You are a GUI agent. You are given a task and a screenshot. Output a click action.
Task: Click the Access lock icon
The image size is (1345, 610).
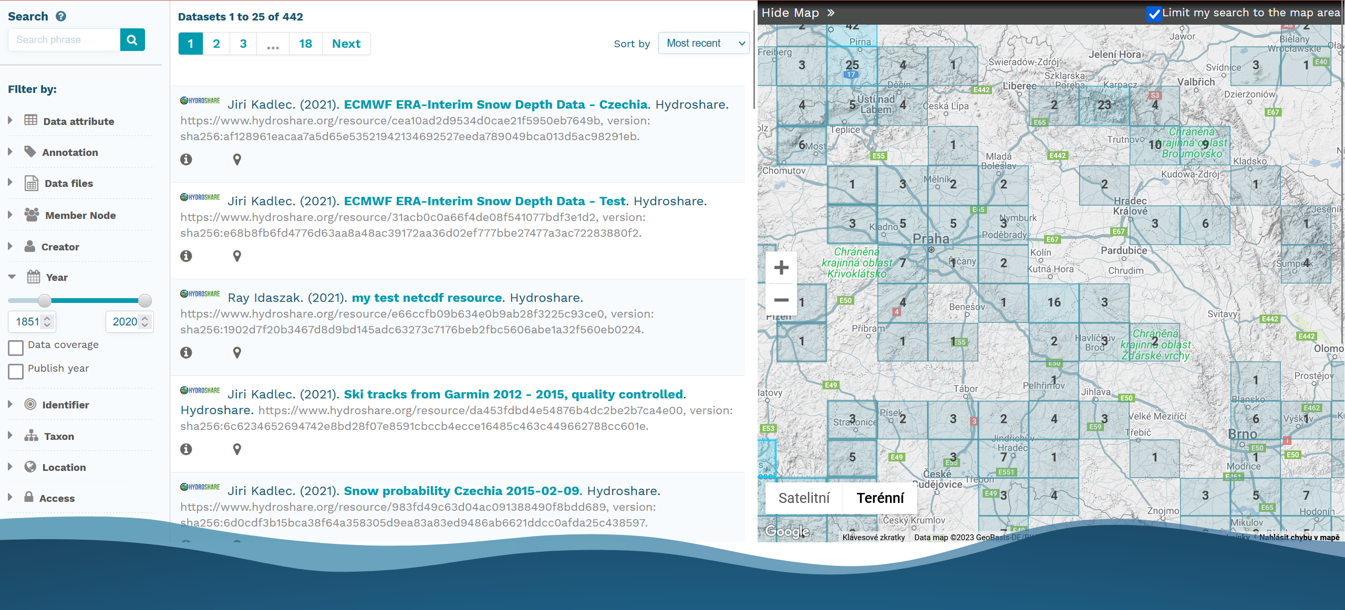point(29,497)
